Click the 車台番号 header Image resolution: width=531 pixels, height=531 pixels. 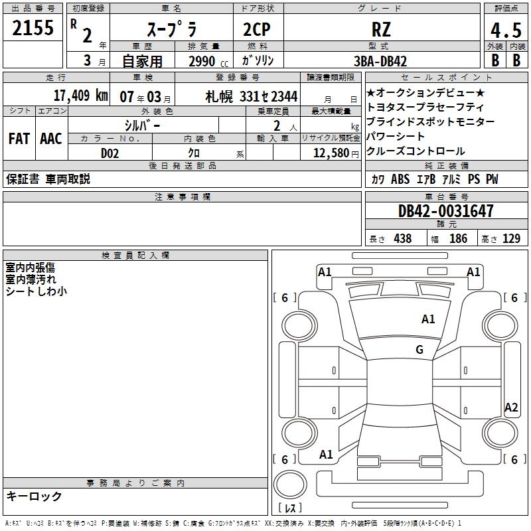point(446,196)
